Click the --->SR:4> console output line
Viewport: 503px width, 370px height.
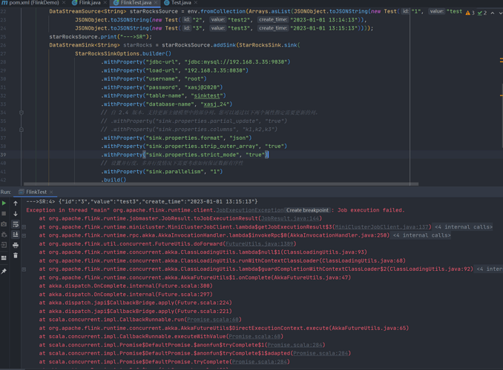(x=142, y=201)
